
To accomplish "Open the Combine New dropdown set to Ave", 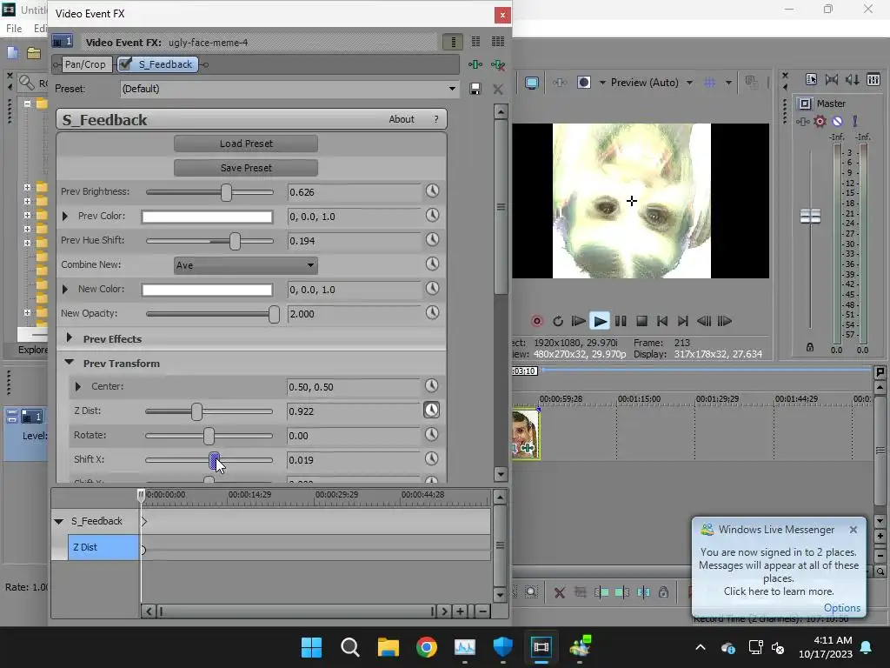I will [246, 265].
